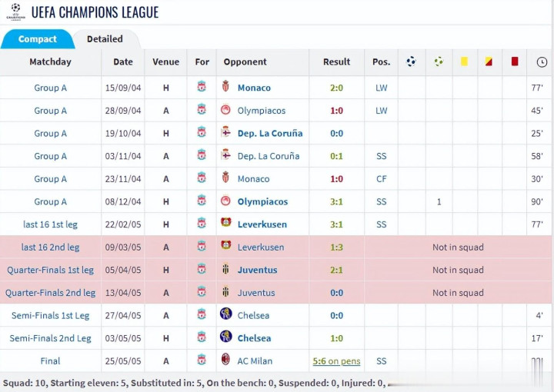Switch to the Compact tab
This screenshot has width=554, height=392.
pyautogui.click(x=37, y=39)
